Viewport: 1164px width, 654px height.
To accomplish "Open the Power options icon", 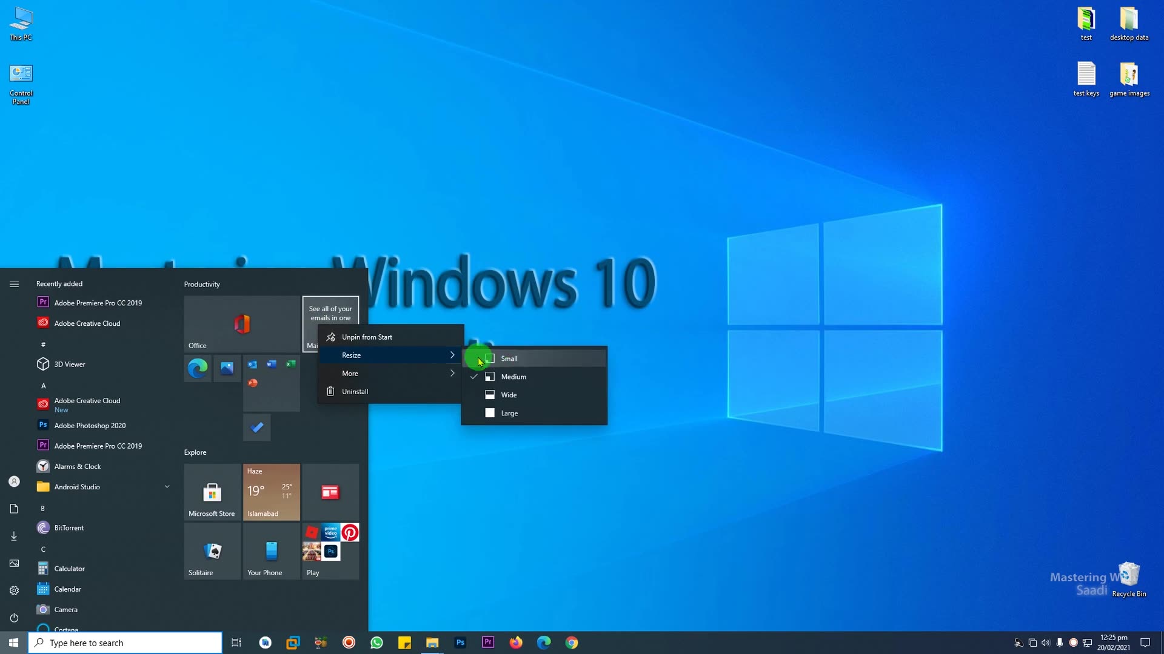I will (13, 617).
